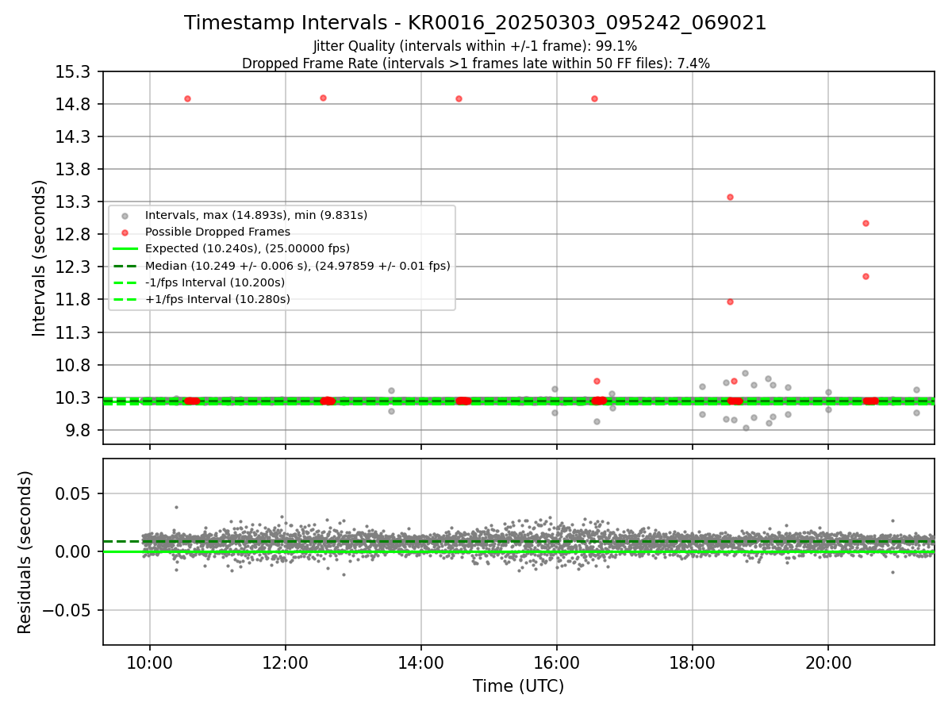Click the '14:00' time tick label

coord(421,662)
